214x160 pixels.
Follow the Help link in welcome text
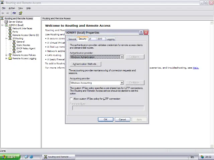click(196, 68)
